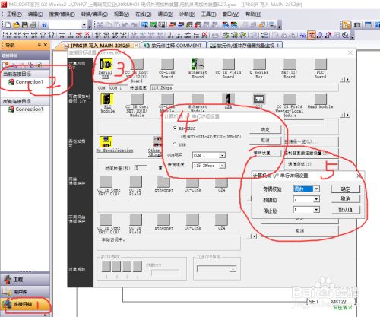The width and height of the screenshot is (380, 317).
Task: Click 确定 in 串行详细设置 parity dialog
Action: click(346, 189)
